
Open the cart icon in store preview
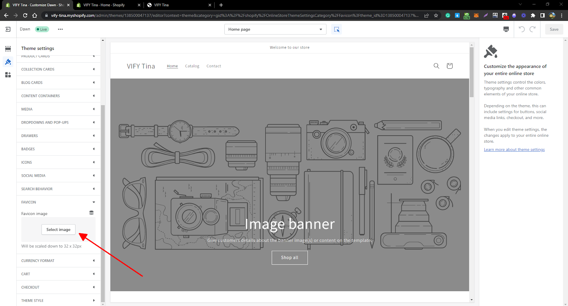tap(449, 66)
